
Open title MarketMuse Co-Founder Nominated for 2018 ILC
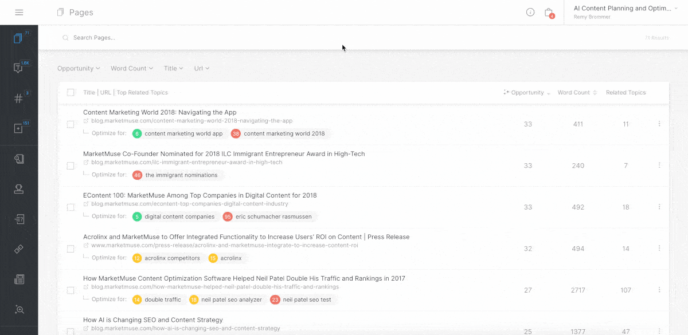224,153
